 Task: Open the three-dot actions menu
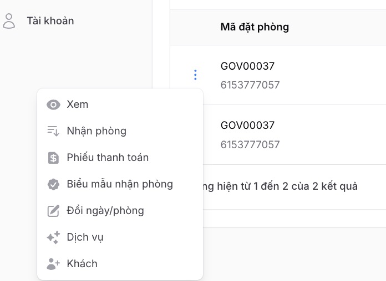pyautogui.click(x=195, y=75)
